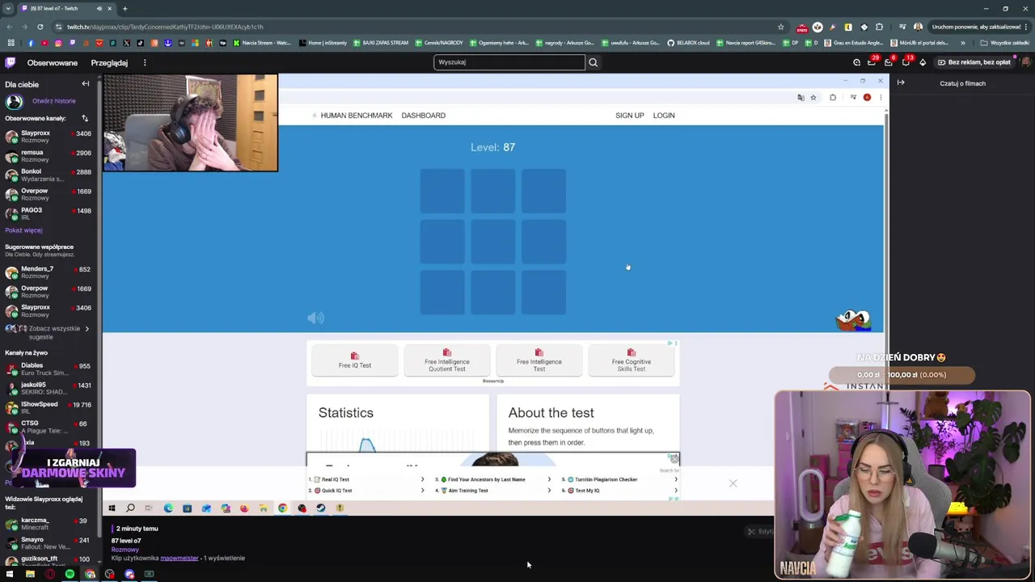Open new browser tab

pos(125,8)
